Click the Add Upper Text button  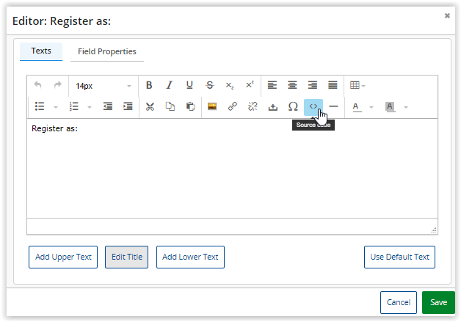63,257
